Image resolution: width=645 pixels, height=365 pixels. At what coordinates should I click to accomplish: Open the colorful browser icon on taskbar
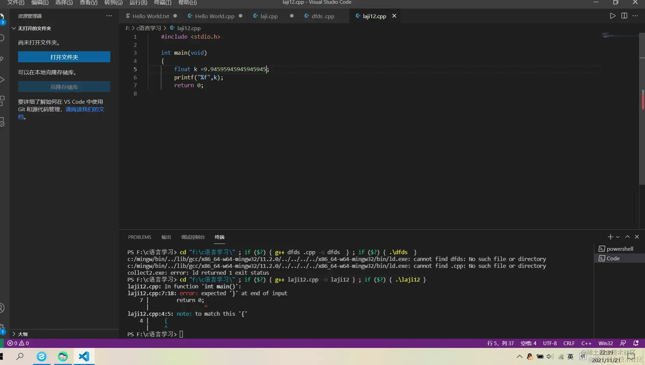coord(63,356)
